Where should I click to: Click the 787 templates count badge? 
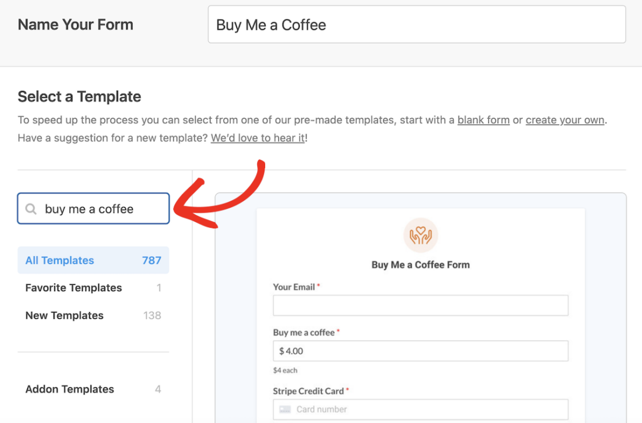tap(152, 260)
